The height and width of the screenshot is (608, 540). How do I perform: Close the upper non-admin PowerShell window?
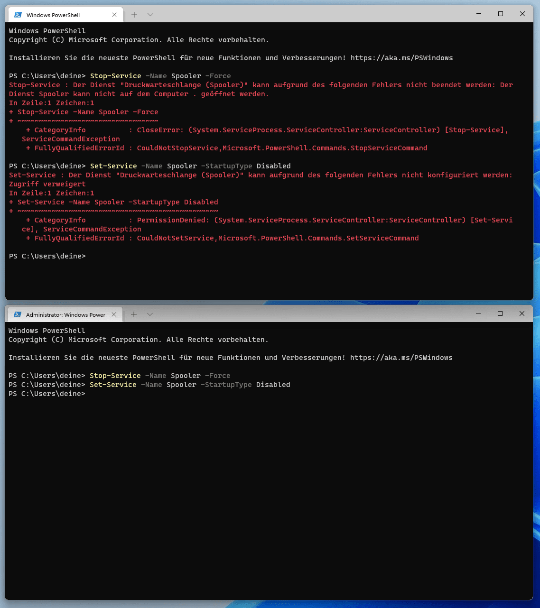coord(522,14)
